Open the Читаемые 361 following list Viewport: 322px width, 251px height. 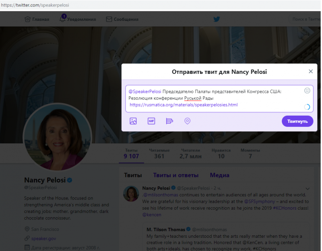159,154
